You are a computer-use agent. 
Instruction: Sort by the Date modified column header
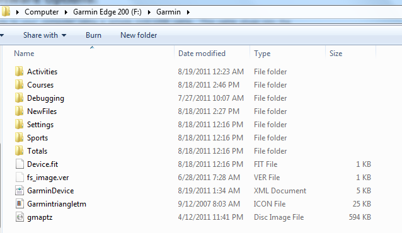[x=212, y=54]
